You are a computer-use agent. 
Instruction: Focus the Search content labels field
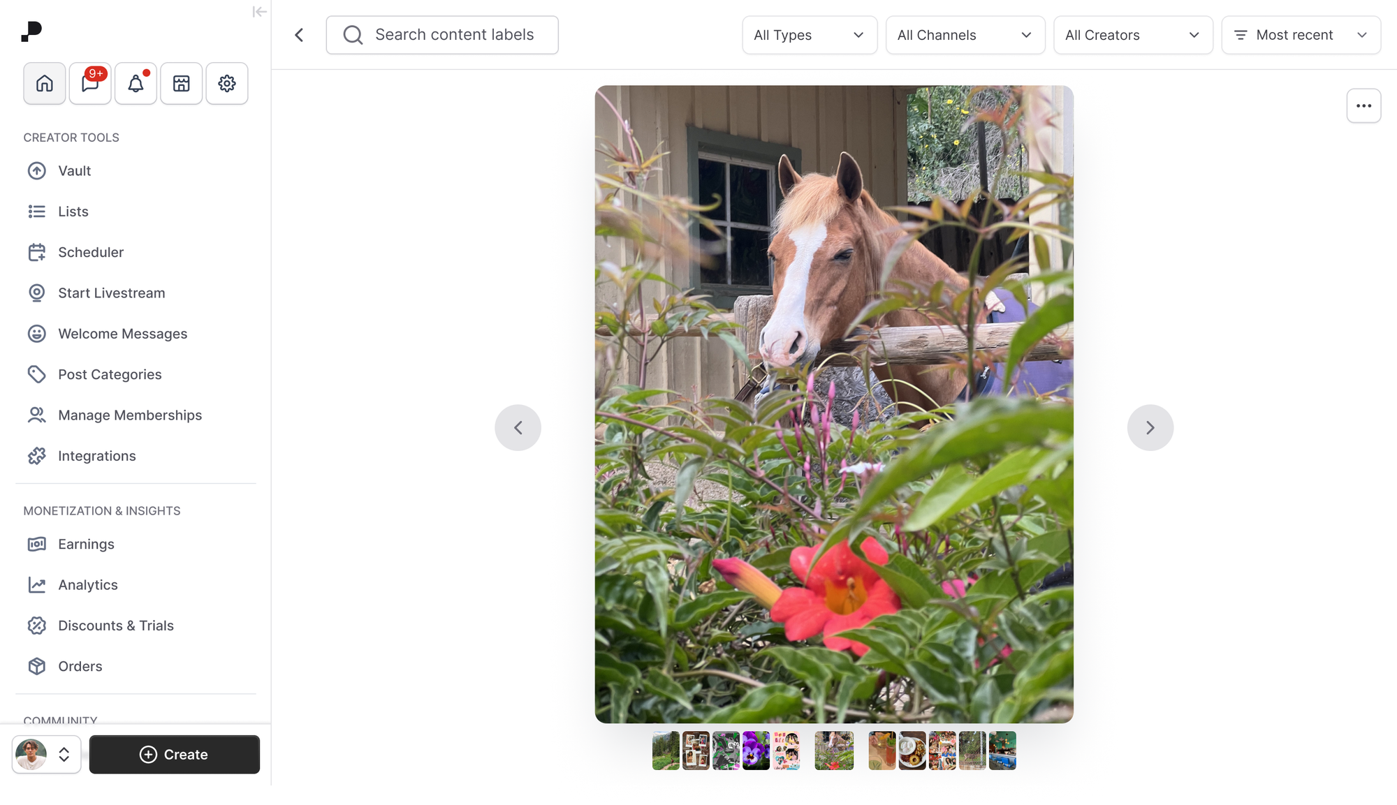(x=442, y=35)
